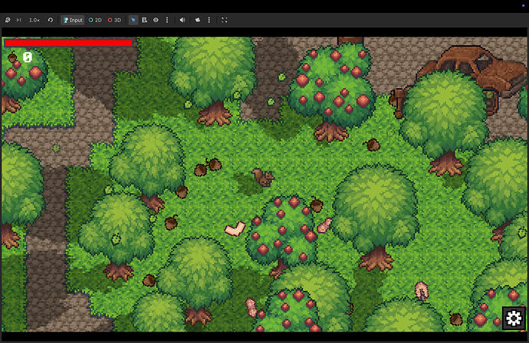Enable 2D node selection mode
The image size is (529, 343).
(x=95, y=20)
